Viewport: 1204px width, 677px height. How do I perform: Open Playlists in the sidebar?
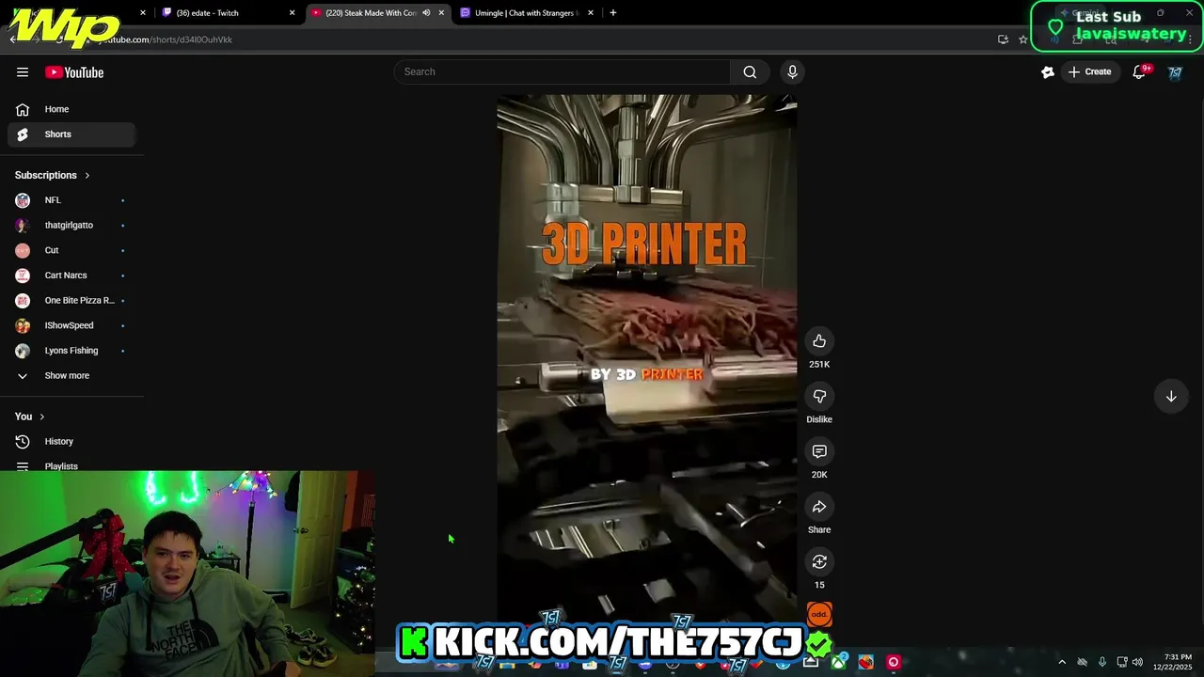point(71,465)
